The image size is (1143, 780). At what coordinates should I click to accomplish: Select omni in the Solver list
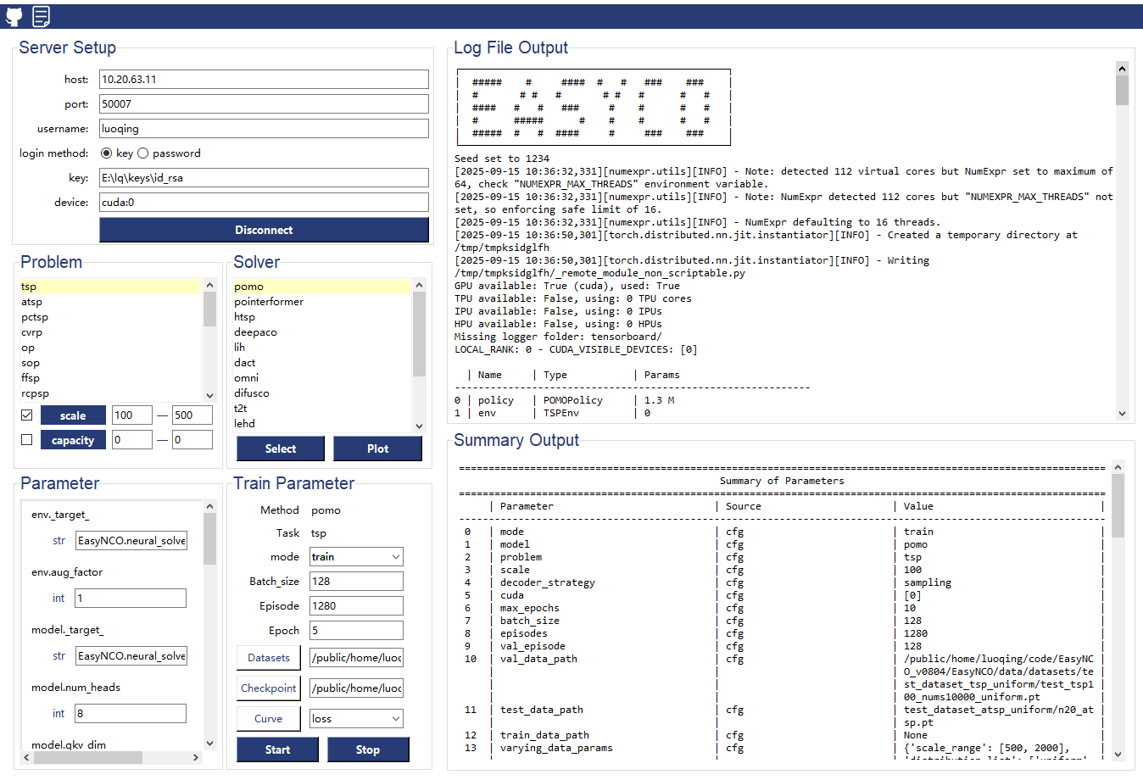pyautogui.click(x=322, y=378)
